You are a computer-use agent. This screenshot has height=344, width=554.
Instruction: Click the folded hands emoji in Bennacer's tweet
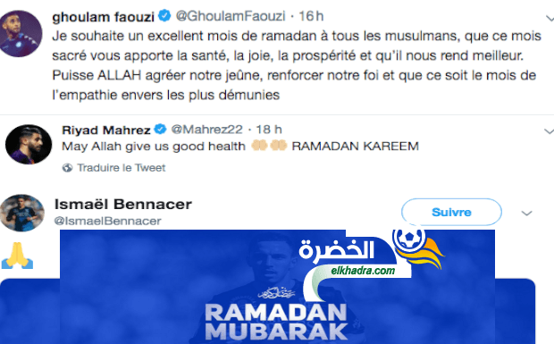coord(17,256)
